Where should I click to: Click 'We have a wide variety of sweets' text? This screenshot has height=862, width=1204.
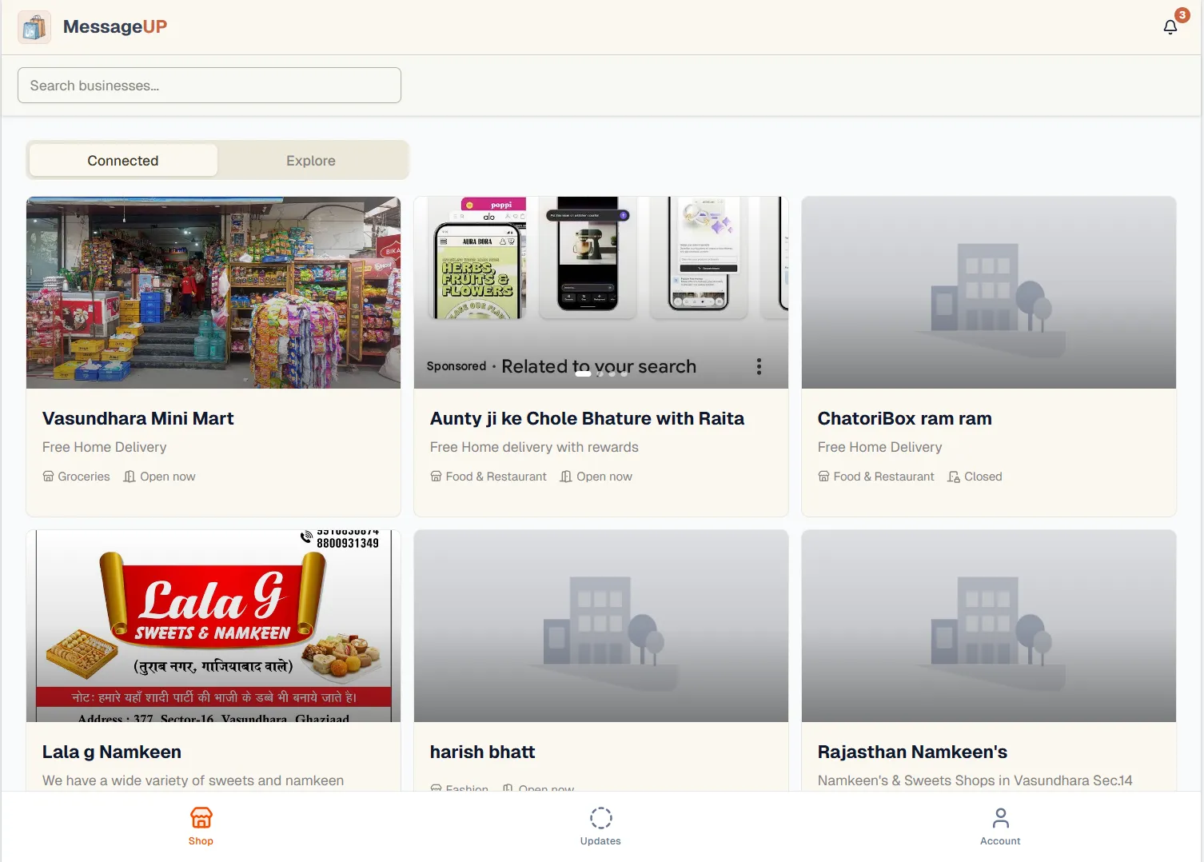point(193,780)
